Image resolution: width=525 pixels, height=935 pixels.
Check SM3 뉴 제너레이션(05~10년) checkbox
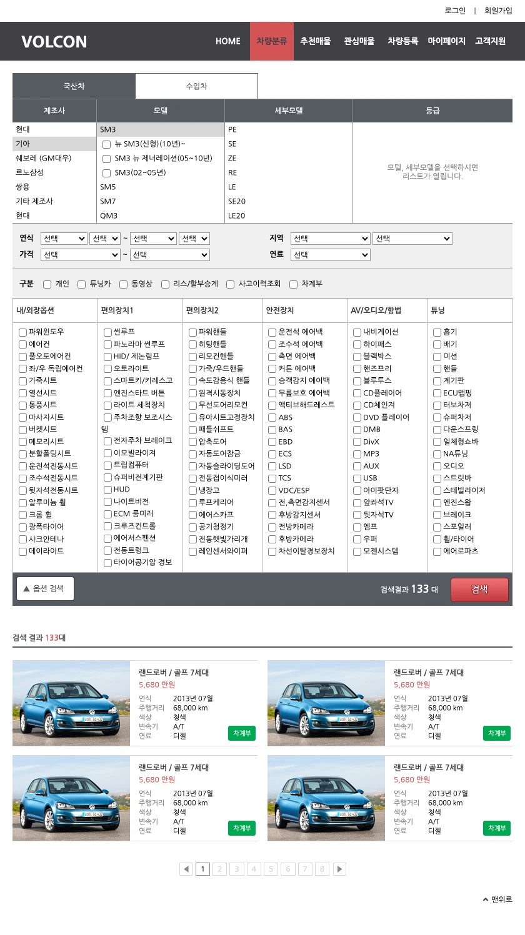106,159
